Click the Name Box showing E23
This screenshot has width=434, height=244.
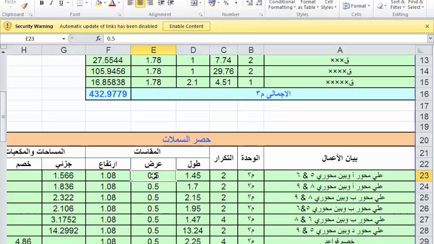pos(30,39)
